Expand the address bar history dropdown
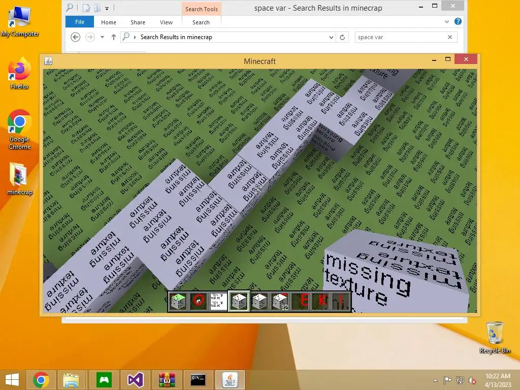Image resolution: width=520 pixels, height=390 pixels. [x=331, y=37]
